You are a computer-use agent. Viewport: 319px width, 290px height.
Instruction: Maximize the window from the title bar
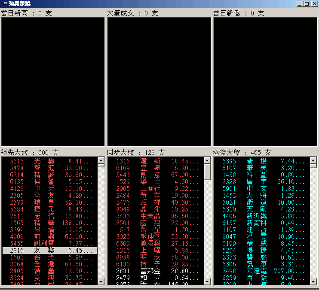(x=307, y=3)
